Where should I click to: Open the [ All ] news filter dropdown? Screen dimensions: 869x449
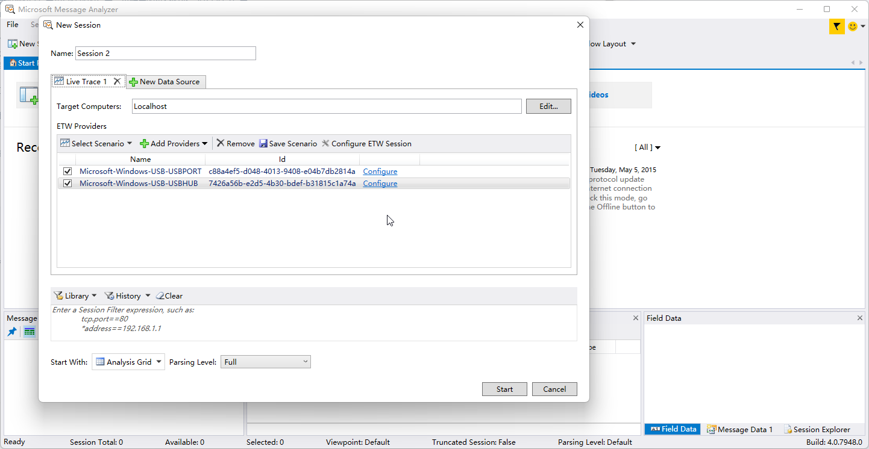pos(648,147)
